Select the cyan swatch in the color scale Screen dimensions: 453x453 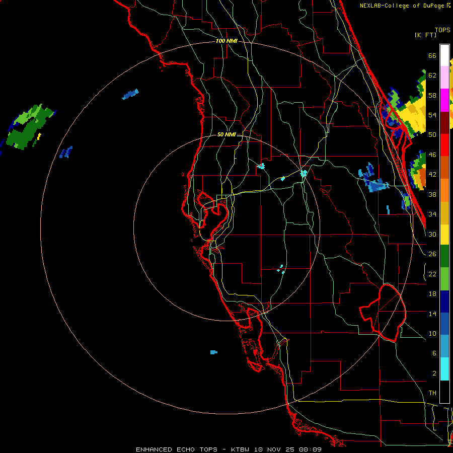444,369
